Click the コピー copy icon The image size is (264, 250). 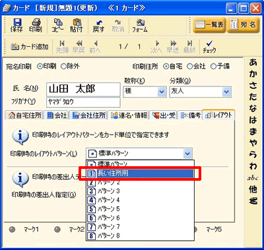[x=58, y=26]
